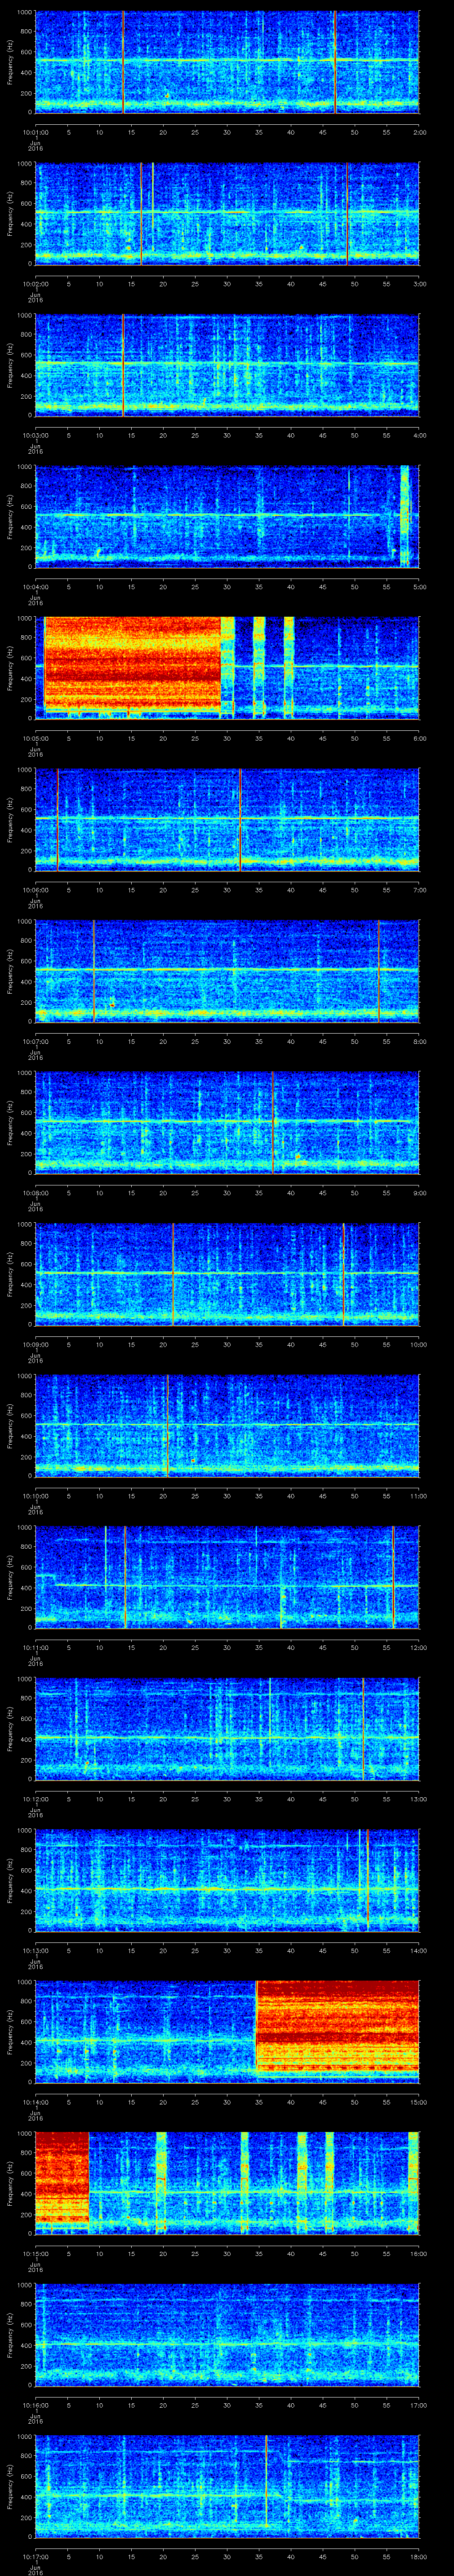Click the "6:00" end label of the 10:05:00 panel

[419, 738]
